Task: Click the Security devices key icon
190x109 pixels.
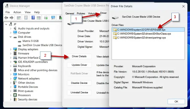Action: point(15,99)
